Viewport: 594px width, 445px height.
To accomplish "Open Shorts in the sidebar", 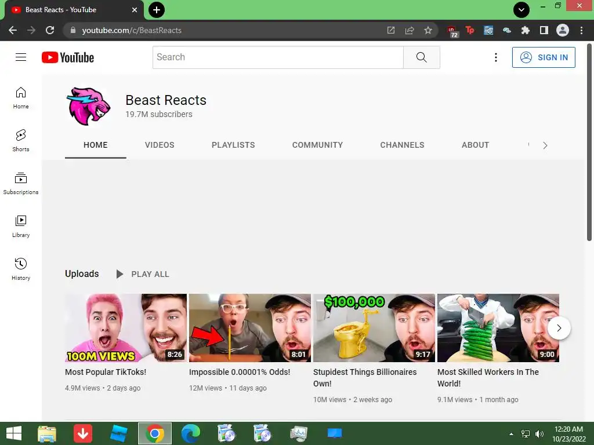I will point(21,141).
